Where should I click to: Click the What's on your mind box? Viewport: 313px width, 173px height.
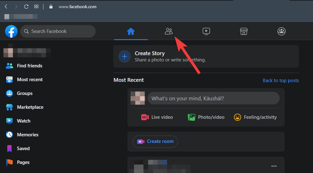click(x=213, y=98)
